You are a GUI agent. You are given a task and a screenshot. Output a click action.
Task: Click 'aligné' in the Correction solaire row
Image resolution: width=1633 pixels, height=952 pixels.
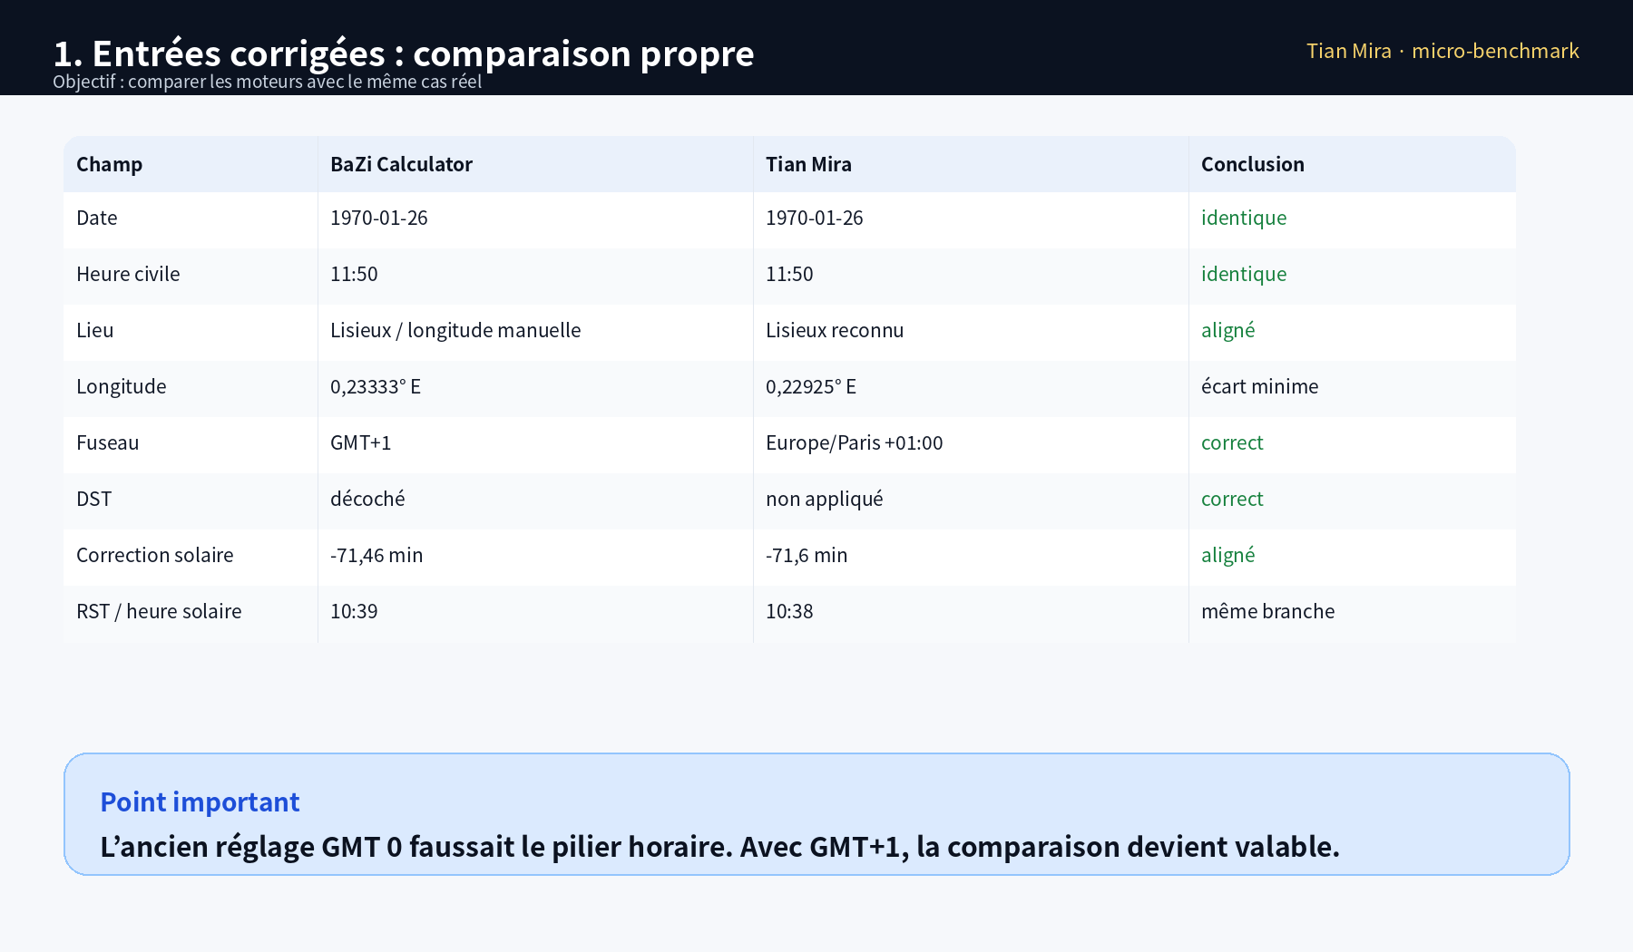coord(1228,555)
